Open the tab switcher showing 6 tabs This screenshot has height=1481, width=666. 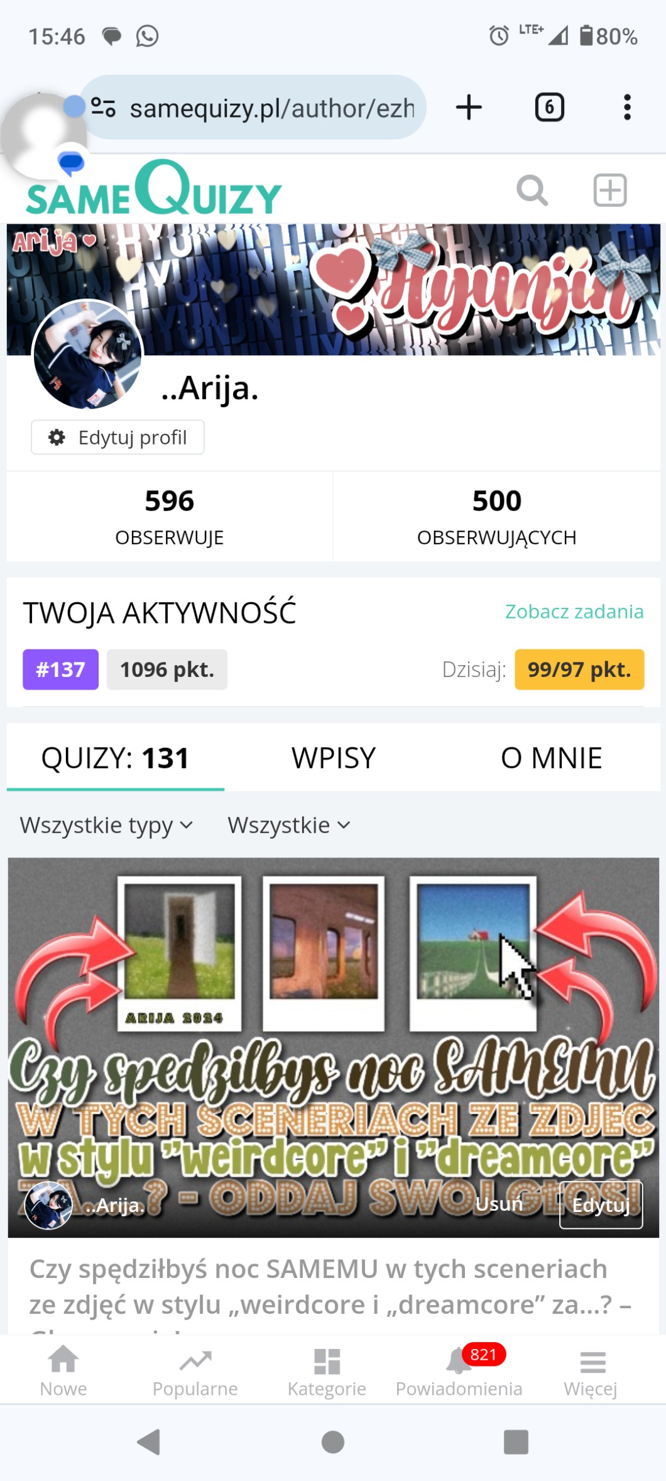549,107
